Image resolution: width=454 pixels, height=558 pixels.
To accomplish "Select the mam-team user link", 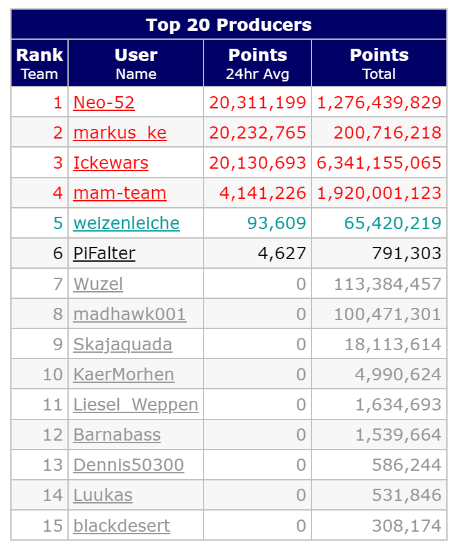I will (x=119, y=193).
